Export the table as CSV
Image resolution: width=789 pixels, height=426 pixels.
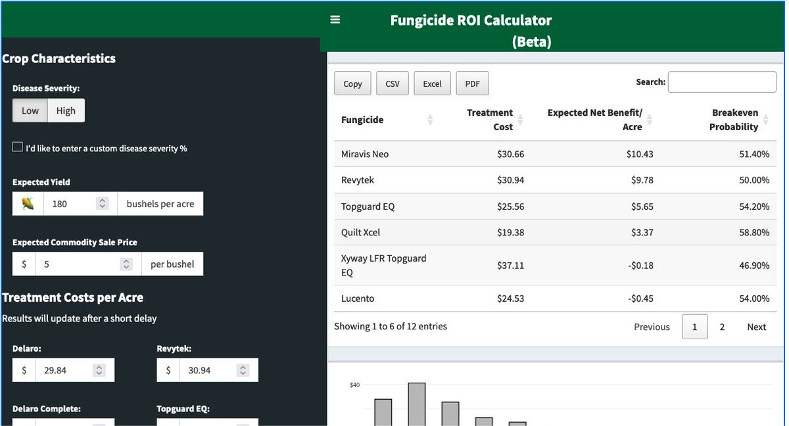click(393, 83)
